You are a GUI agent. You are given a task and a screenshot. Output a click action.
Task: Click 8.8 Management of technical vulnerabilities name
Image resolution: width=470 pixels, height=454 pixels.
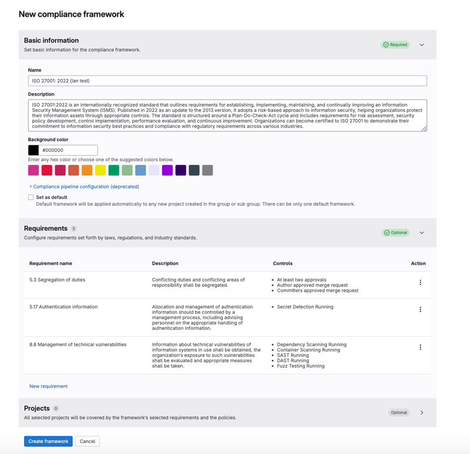78,344
